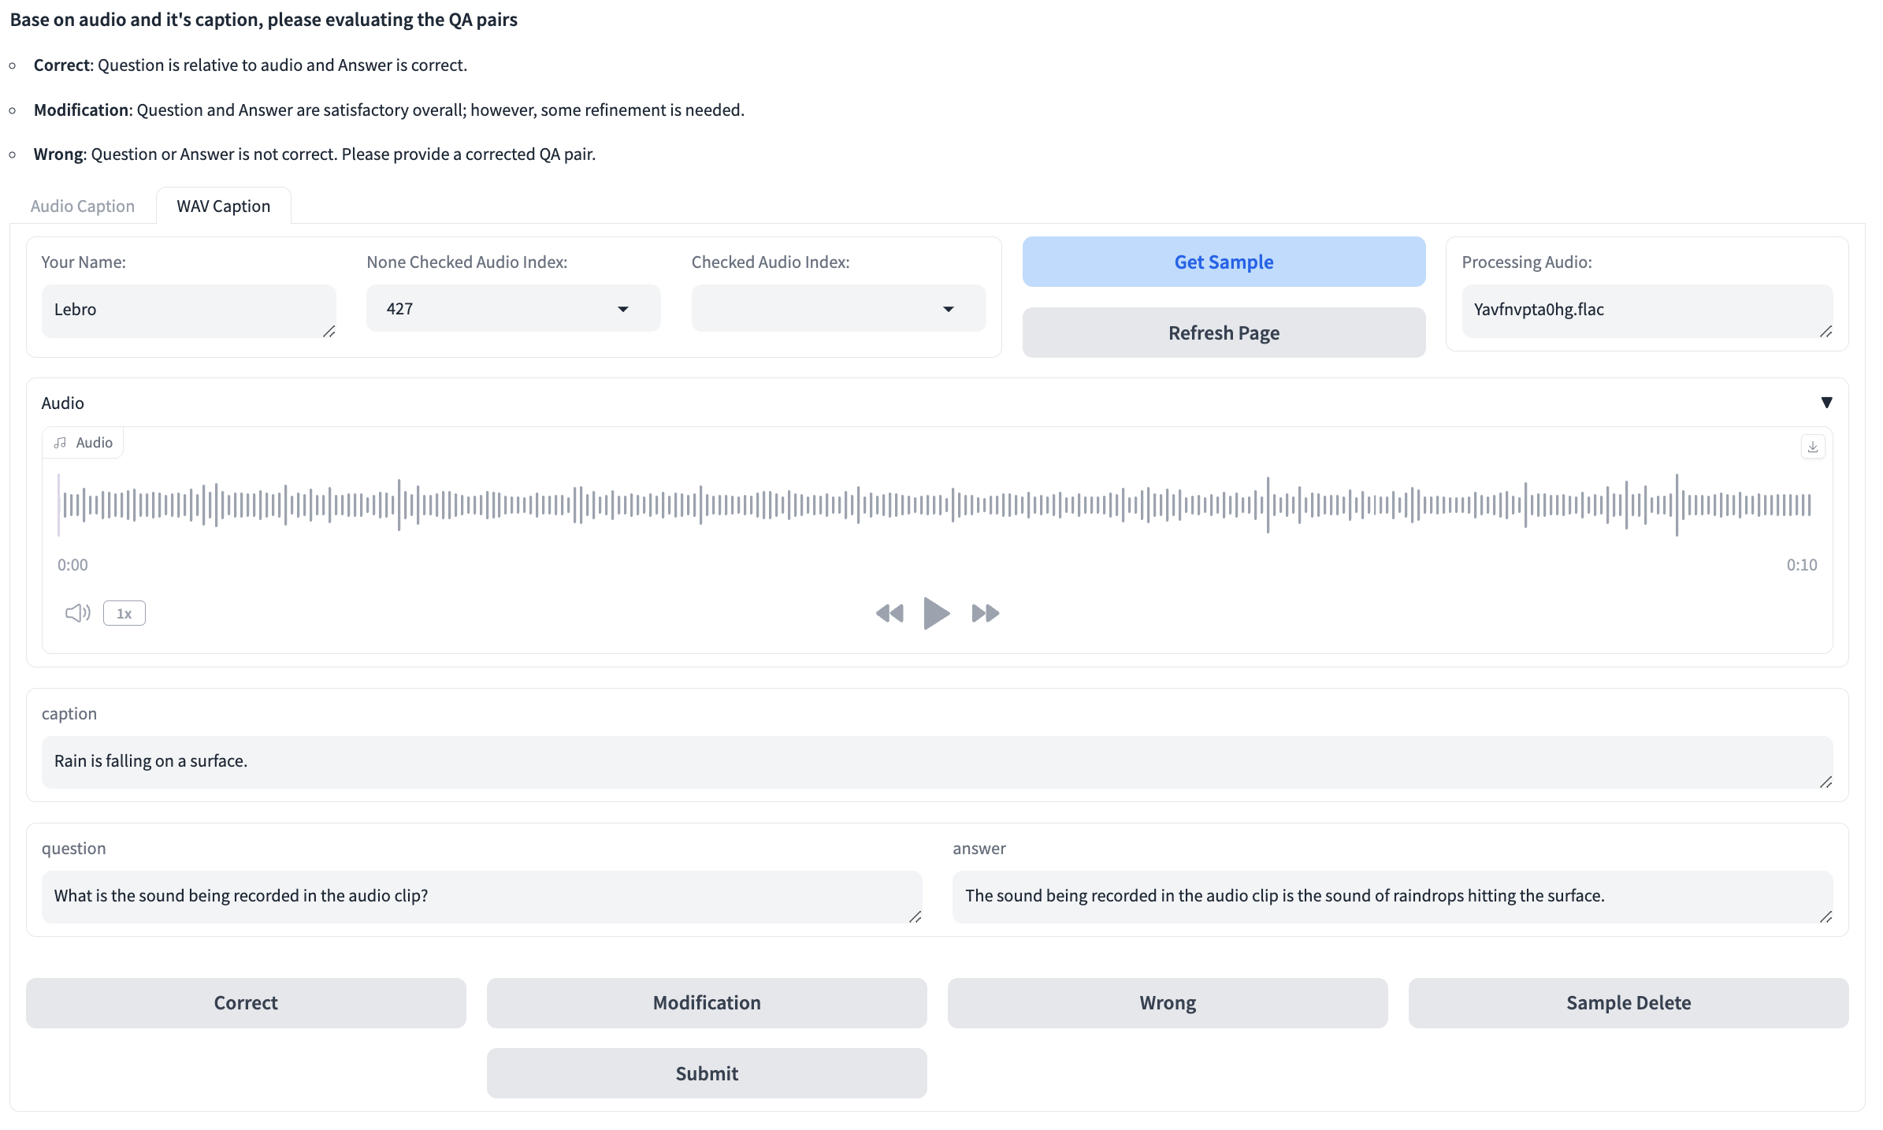Open the Checked Audio Index dropdown
This screenshot has width=1883, height=1130.
click(x=838, y=309)
